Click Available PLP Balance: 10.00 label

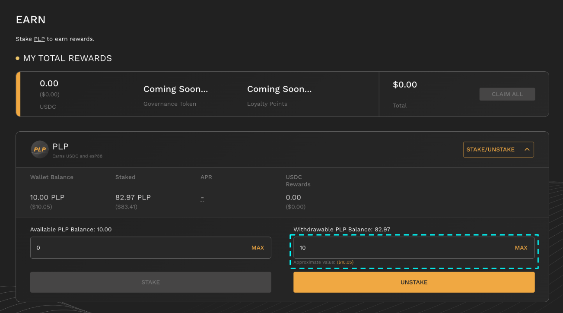click(x=71, y=229)
